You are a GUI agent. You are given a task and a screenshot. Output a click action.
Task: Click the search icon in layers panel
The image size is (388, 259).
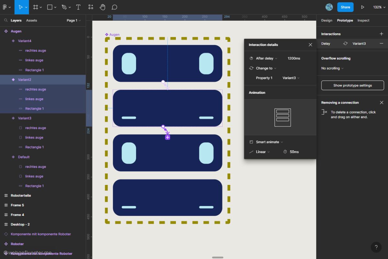point(6,20)
